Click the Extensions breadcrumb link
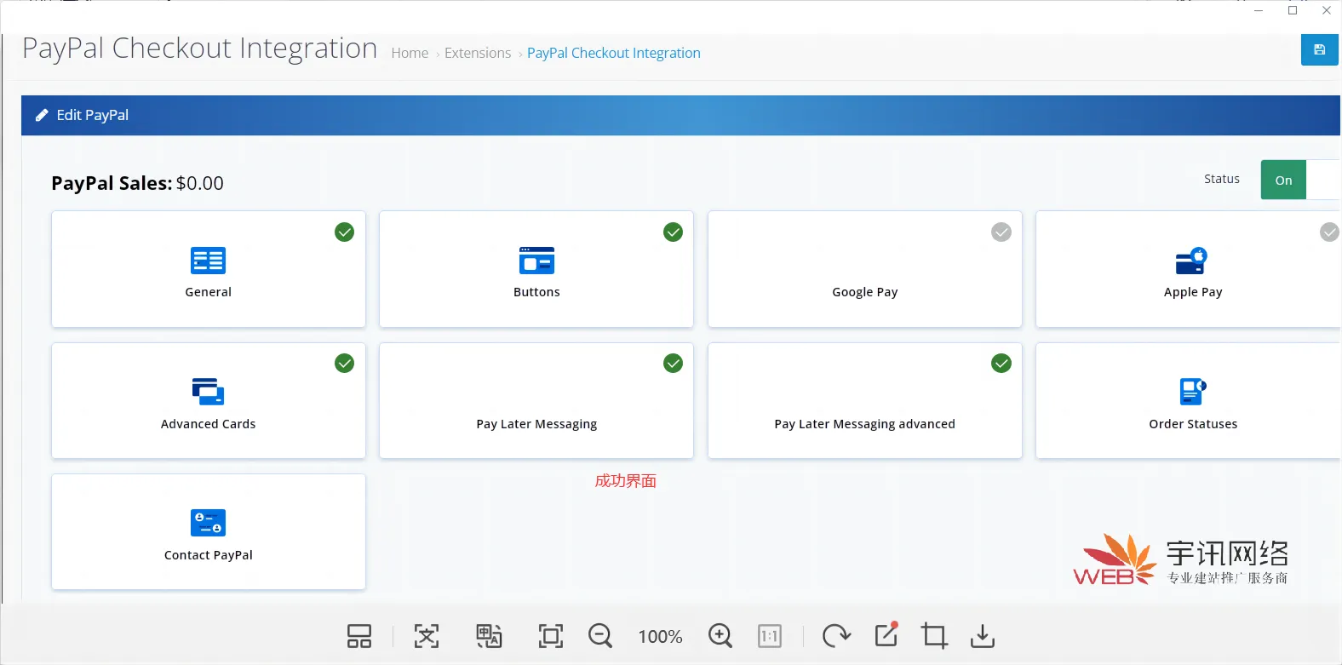The width and height of the screenshot is (1342, 665). point(478,53)
